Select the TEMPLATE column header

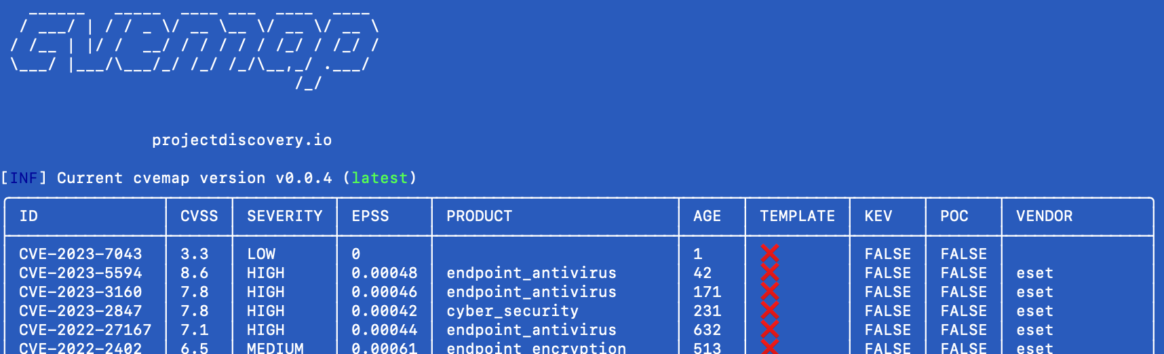coord(797,216)
